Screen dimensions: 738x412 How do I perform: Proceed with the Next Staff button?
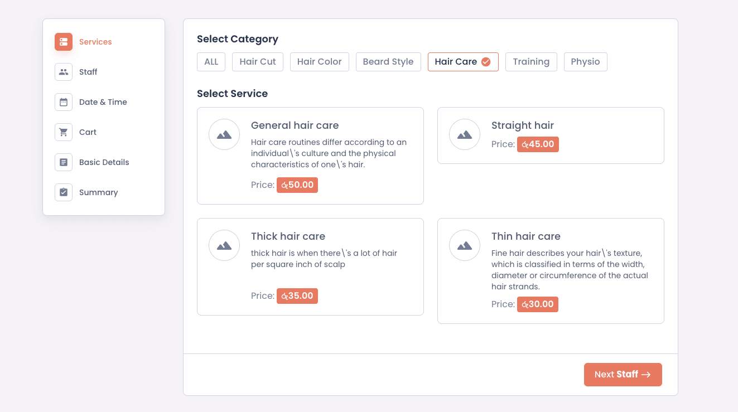coord(623,375)
